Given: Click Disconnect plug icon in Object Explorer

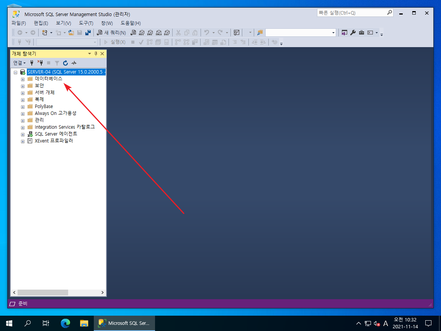Looking at the screenshot, I should click(x=40, y=63).
